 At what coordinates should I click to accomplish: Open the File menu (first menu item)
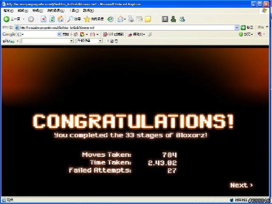8,11
